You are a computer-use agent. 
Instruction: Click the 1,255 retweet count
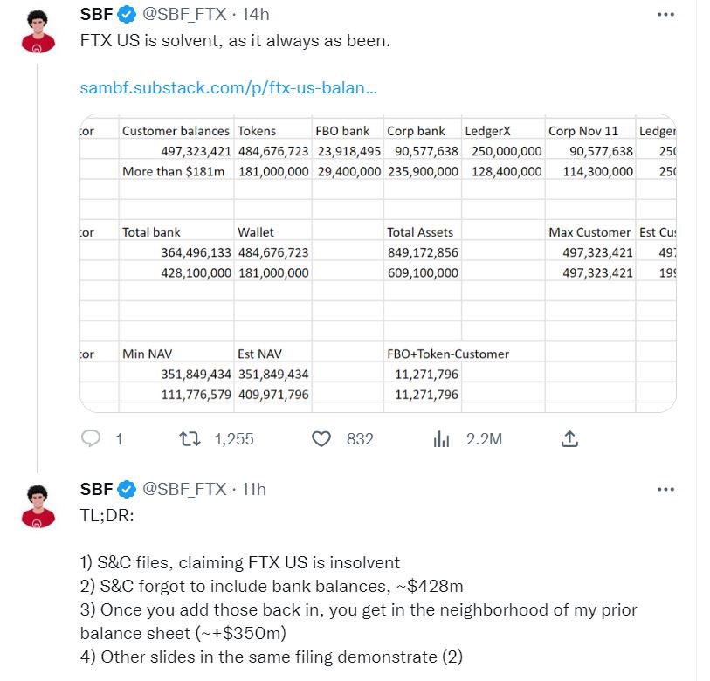coord(234,439)
